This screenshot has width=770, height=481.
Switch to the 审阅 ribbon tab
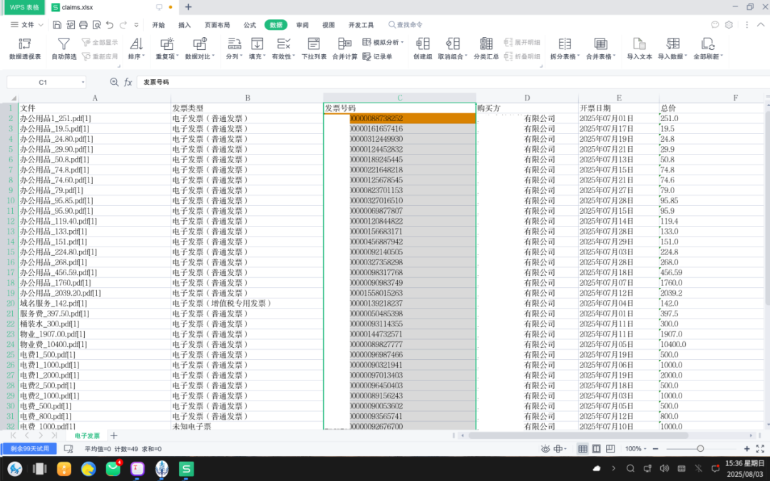click(x=302, y=24)
